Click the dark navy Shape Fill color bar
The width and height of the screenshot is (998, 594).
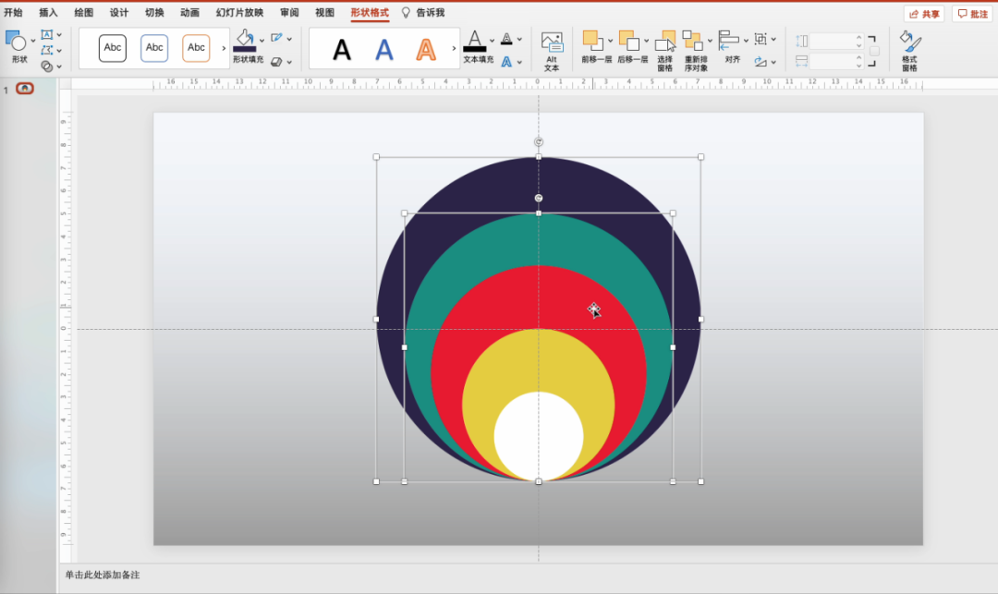point(244,49)
